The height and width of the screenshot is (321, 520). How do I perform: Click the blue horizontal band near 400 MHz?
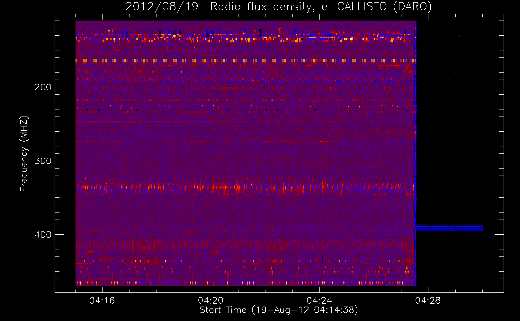(449, 228)
